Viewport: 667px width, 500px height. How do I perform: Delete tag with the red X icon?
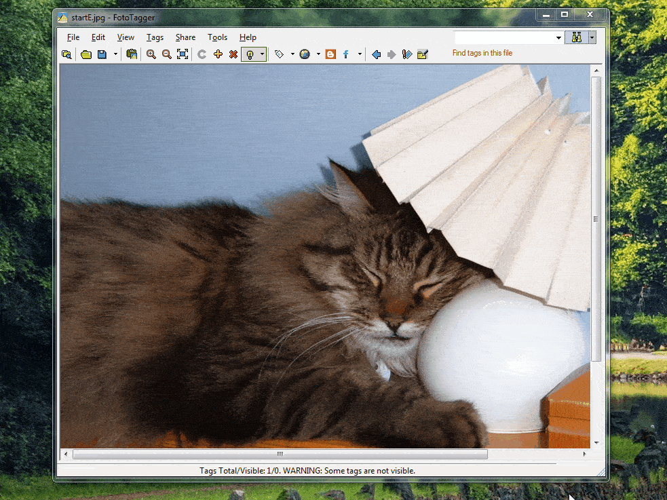pos(233,54)
